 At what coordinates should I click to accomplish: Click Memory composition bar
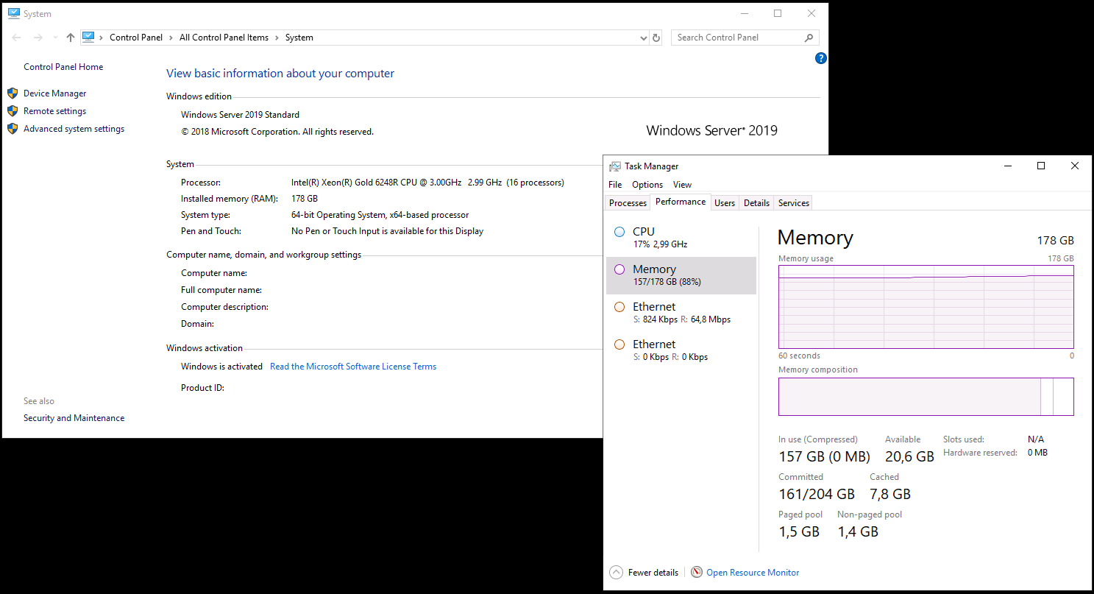pyautogui.click(x=926, y=397)
